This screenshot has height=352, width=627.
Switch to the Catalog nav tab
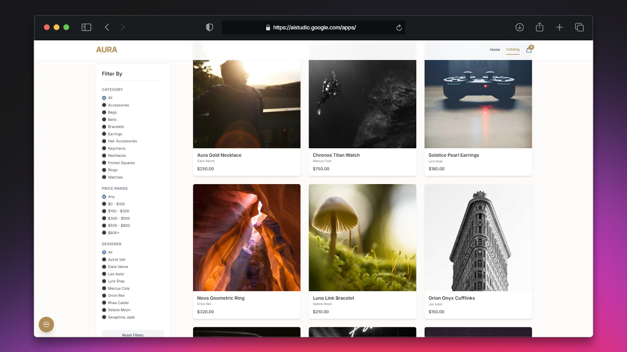tap(513, 49)
